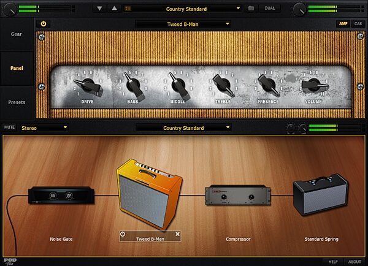This screenshot has width=368, height=266.
Task: Select previous preset with down arrow
Action: coord(99,9)
